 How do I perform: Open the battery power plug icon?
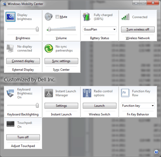(86, 17)
